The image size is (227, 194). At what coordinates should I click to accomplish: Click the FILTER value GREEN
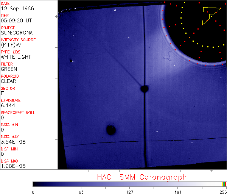point(9,69)
